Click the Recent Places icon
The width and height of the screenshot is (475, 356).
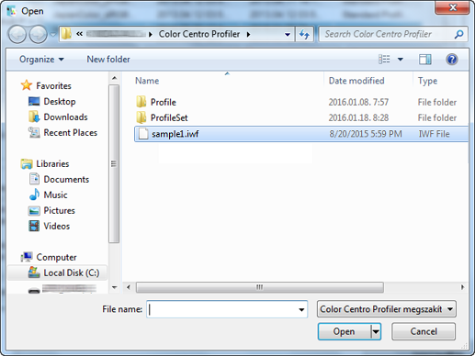[34, 132]
